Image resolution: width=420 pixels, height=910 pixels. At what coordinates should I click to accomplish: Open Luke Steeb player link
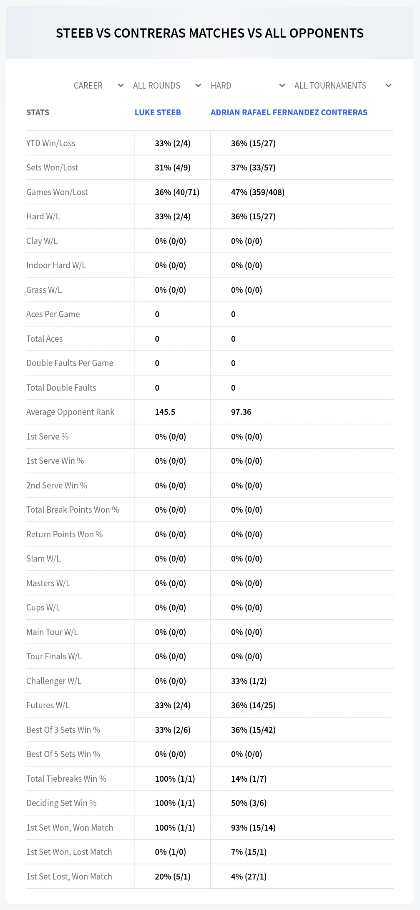pyautogui.click(x=158, y=112)
